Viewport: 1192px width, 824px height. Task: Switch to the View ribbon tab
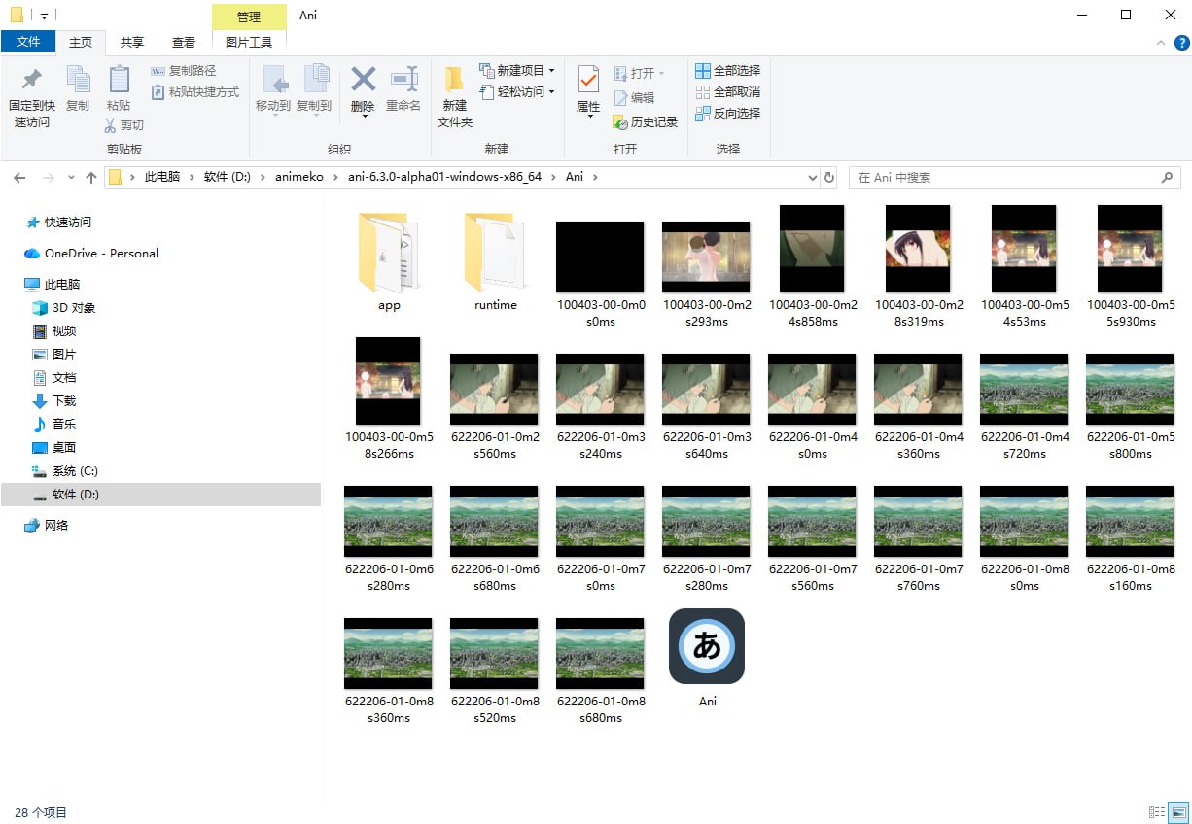[x=184, y=42]
